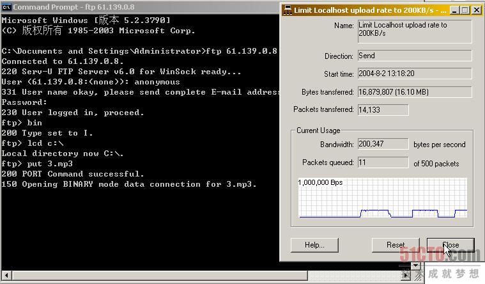The image size is (485, 284).
Task: Click the '1,000,000 Bps' graph label
Action: tap(320, 182)
